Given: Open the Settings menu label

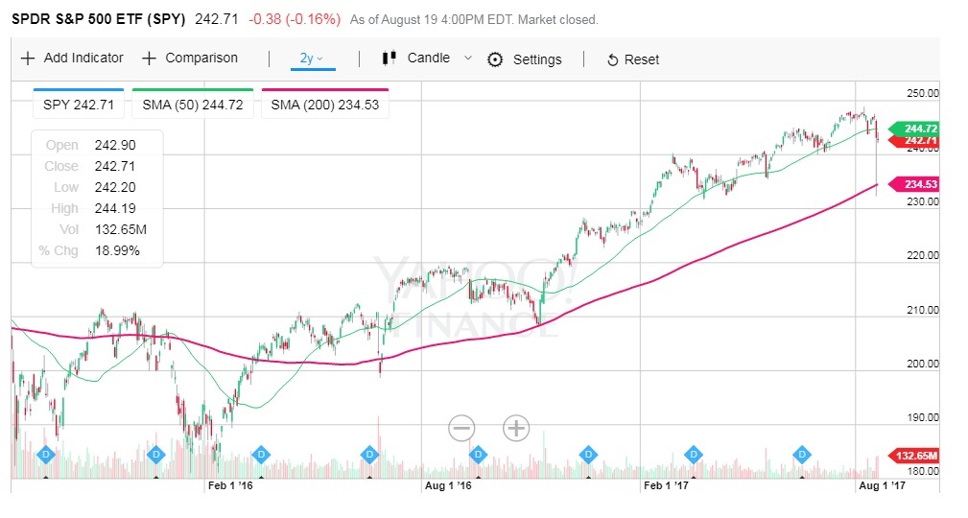Looking at the screenshot, I should click(x=537, y=59).
